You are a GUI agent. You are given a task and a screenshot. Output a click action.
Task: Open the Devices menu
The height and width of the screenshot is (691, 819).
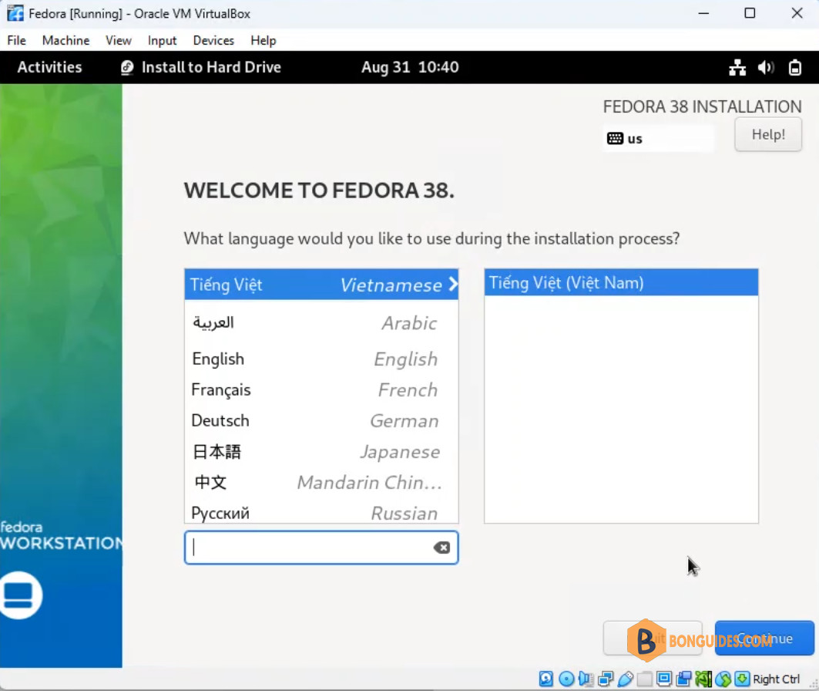click(x=213, y=40)
